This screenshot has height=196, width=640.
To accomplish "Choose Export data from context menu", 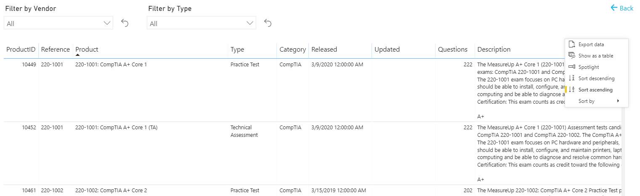I will tap(596, 44).
